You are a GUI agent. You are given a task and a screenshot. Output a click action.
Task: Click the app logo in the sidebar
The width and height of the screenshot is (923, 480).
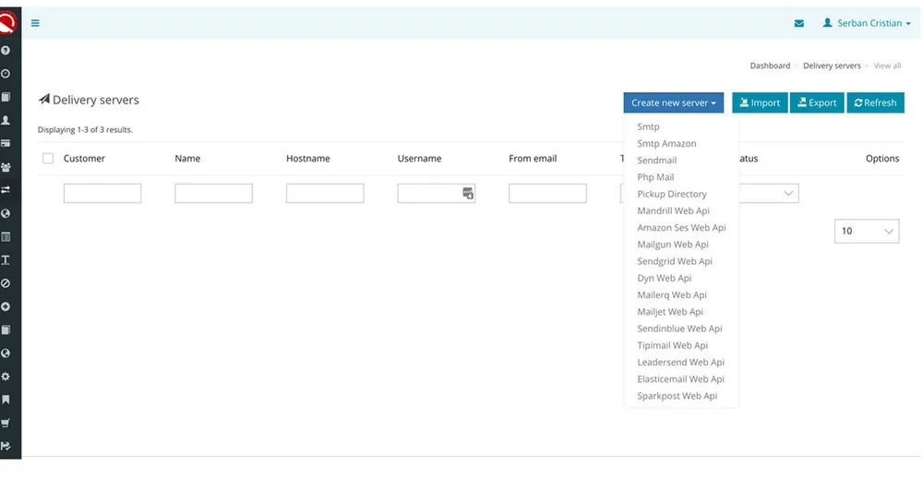7,24
